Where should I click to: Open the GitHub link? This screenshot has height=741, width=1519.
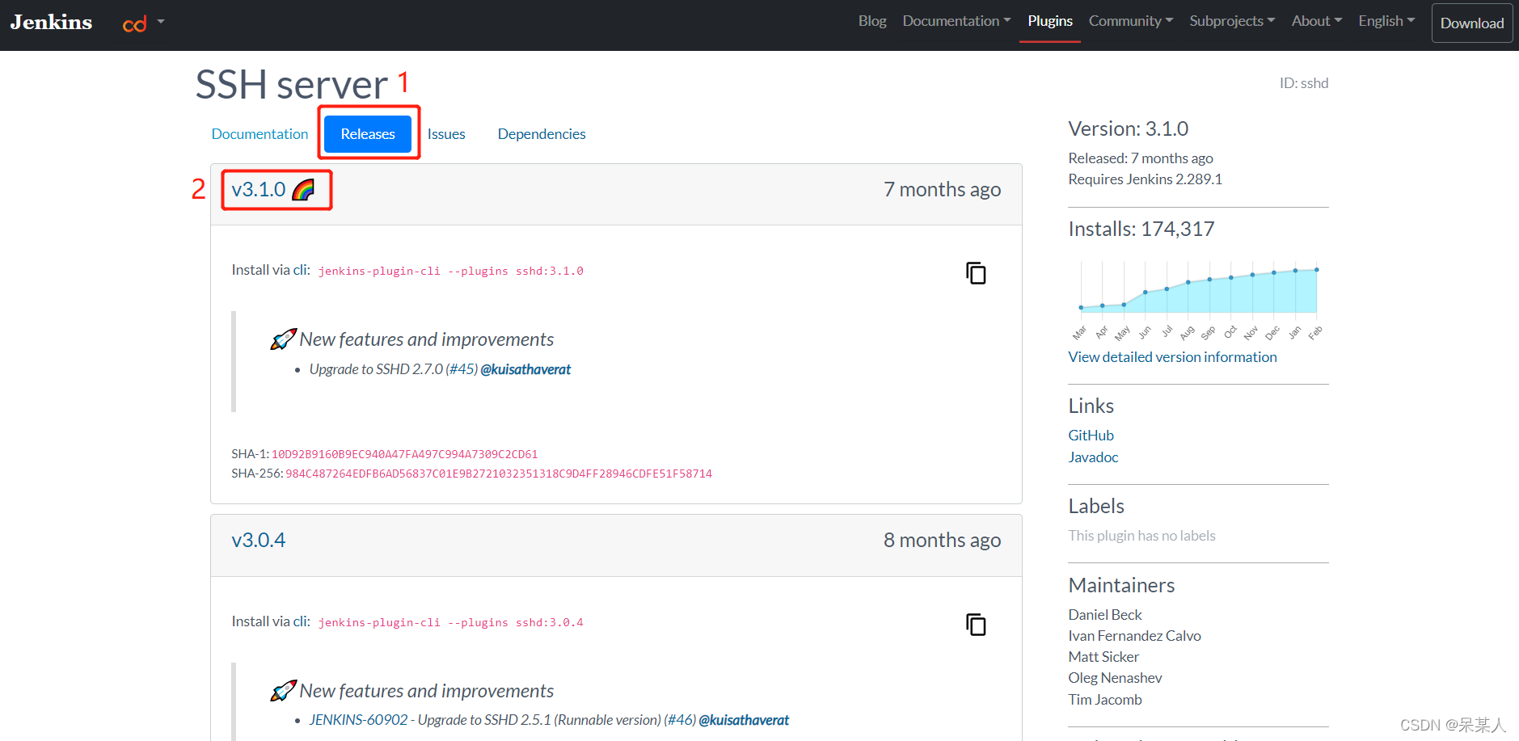[x=1091, y=436]
